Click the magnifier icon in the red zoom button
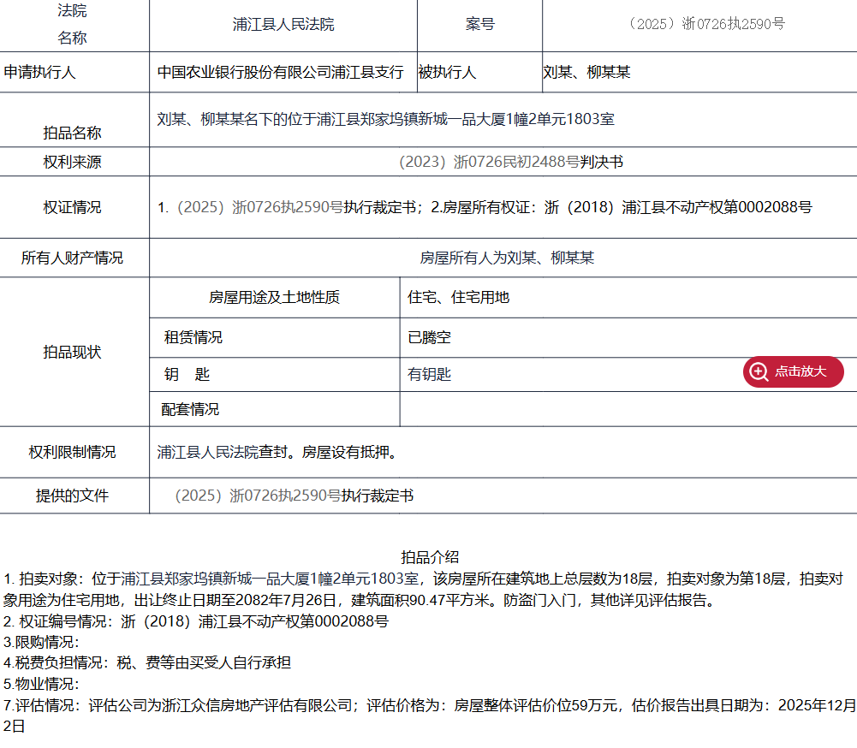The width and height of the screenshot is (857, 748). pyautogui.click(x=759, y=371)
